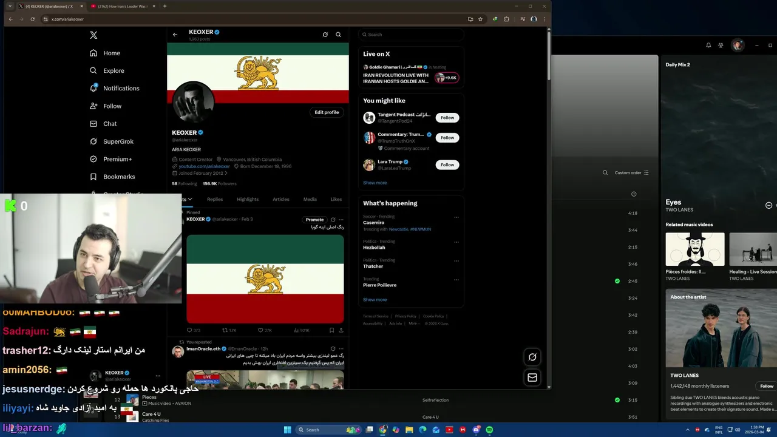
Task: Open Follow page in X sidebar
Action: 106,106
